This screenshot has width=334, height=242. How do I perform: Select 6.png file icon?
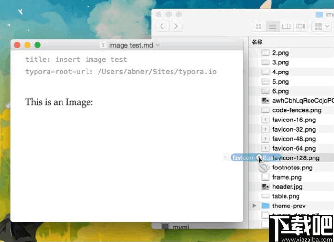[x=265, y=91]
